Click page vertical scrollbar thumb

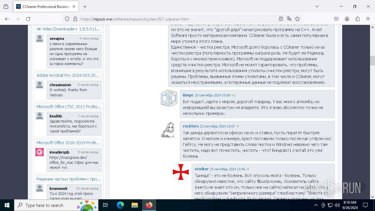[372, 61]
